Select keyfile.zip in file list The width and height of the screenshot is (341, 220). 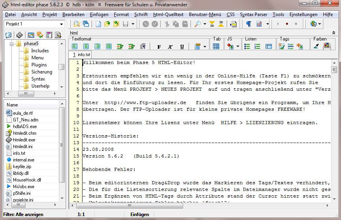[22, 167]
